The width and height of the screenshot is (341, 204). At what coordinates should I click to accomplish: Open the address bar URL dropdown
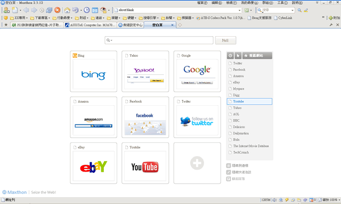tap(239, 10)
